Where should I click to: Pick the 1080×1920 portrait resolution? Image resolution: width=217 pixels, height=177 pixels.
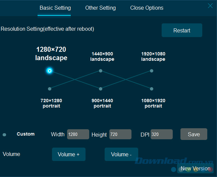pos(152,88)
